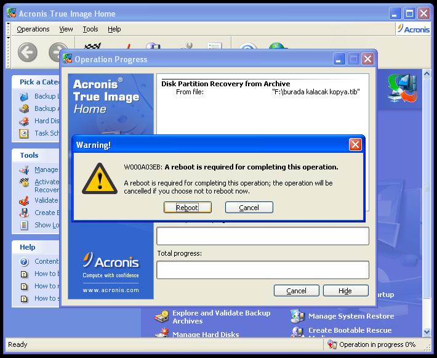437x358 pixels.
Task: Open the Operations menu
Action: click(33, 29)
